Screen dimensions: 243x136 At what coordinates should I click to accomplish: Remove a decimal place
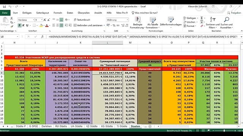(x=127, y=25)
